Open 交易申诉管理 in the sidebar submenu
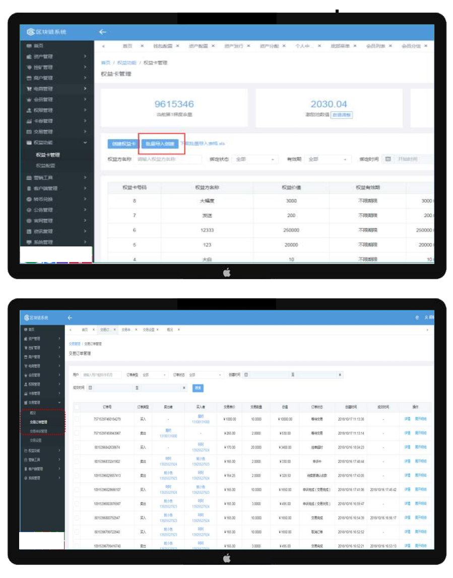 point(39,431)
